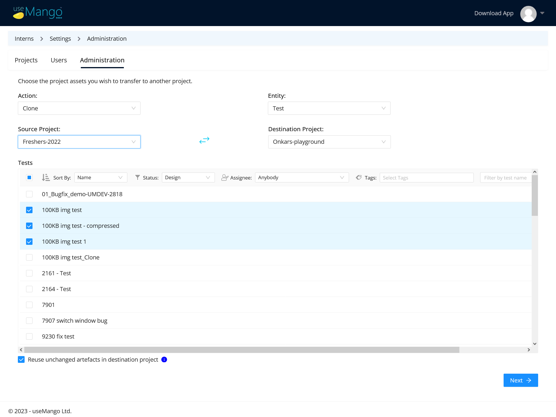The height and width of the screenshot is (417, 556).
Task: Uncheck the 100KB img test checkbox
Action: [29, 210]
